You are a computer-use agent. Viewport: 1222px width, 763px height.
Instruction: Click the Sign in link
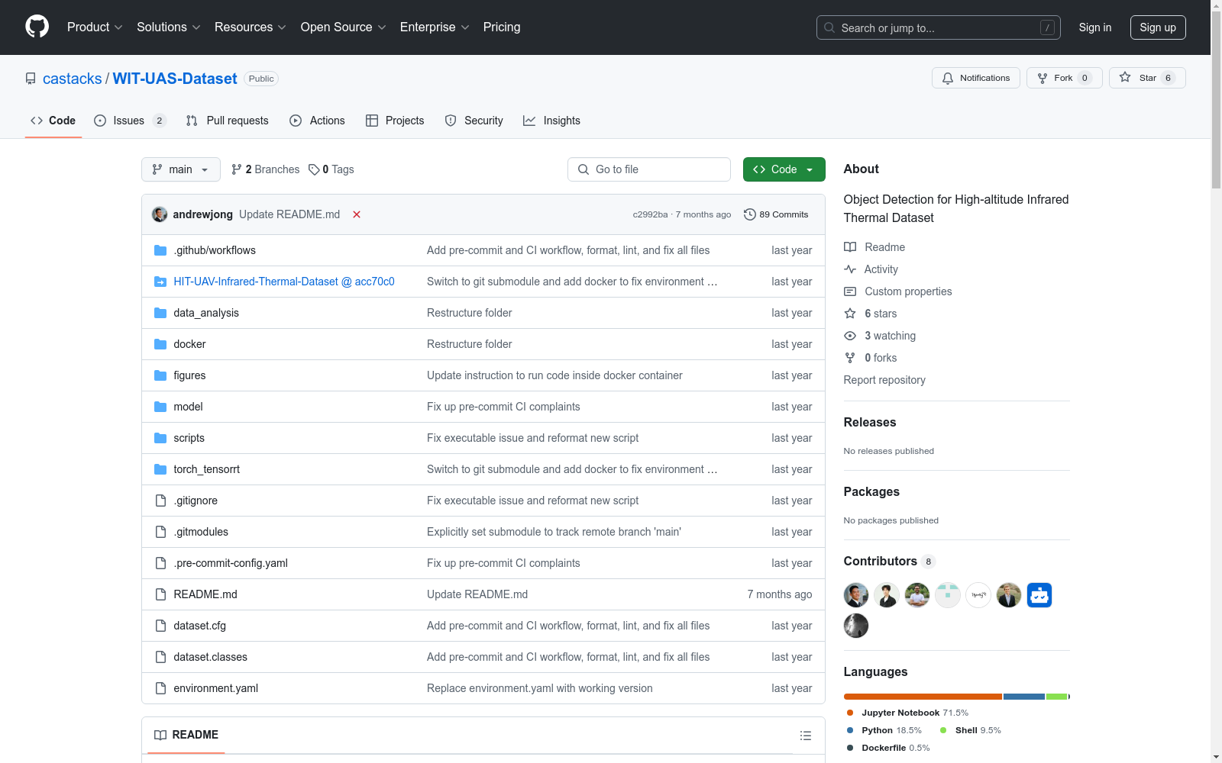[x=1095, y=27]
